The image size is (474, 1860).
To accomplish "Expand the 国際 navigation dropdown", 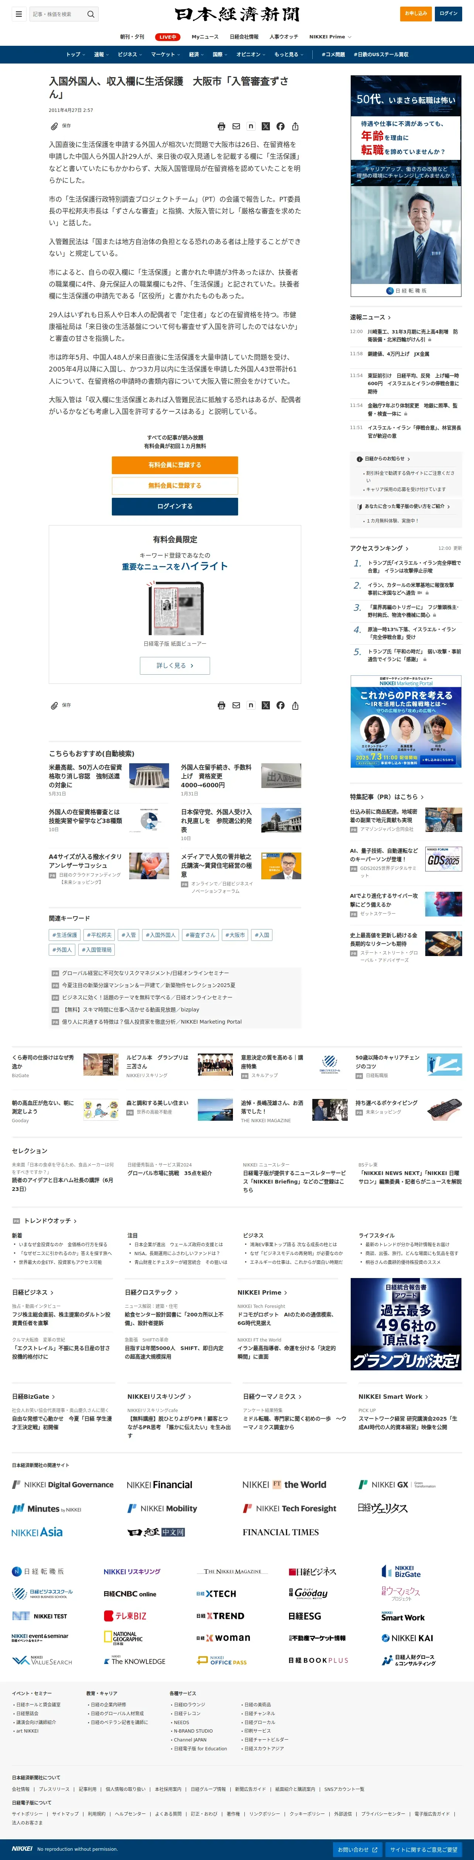I will click(x=220, y=54).
